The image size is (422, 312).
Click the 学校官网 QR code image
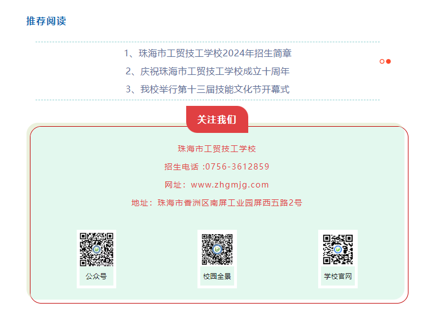[x=338, y=249]
